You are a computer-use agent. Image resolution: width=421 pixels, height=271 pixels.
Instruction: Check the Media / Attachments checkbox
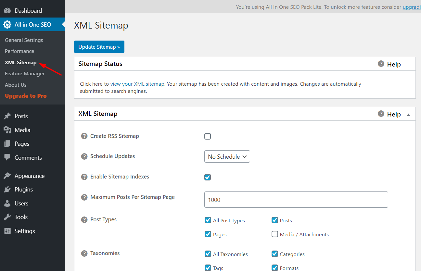[x=275, y=234]
